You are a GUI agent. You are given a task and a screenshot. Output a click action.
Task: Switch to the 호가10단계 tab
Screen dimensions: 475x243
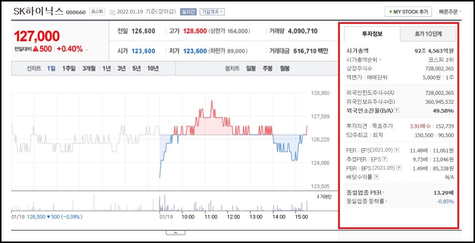point(428,34)
